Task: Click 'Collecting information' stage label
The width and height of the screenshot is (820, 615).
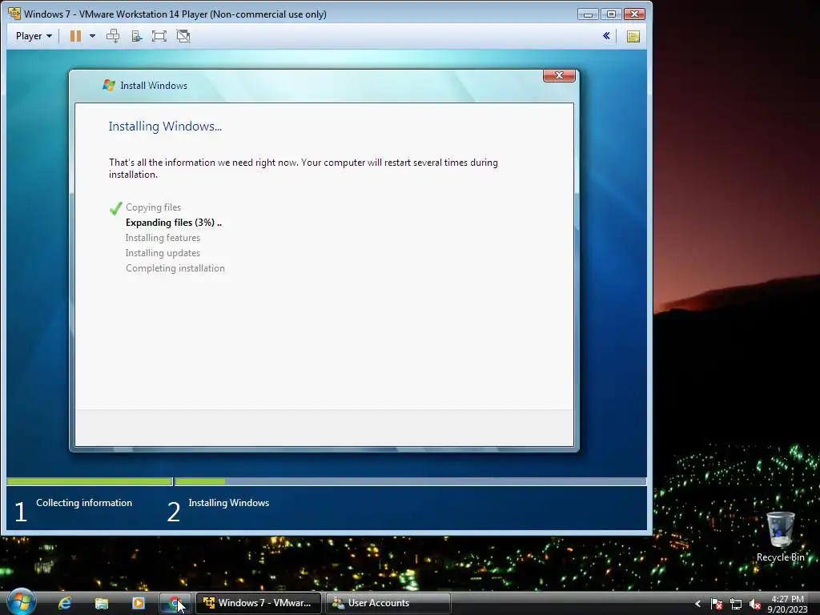Action: [x=84, y=503]
